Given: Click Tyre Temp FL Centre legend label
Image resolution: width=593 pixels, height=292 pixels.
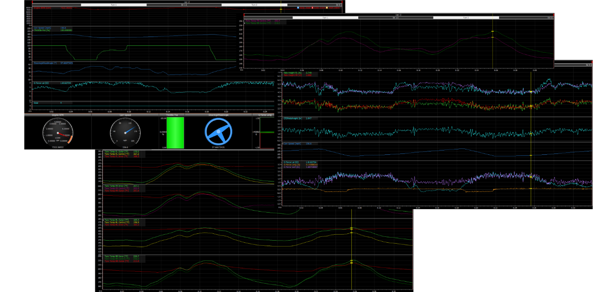Looking at the screenshot, I should [x=117, y=154].
